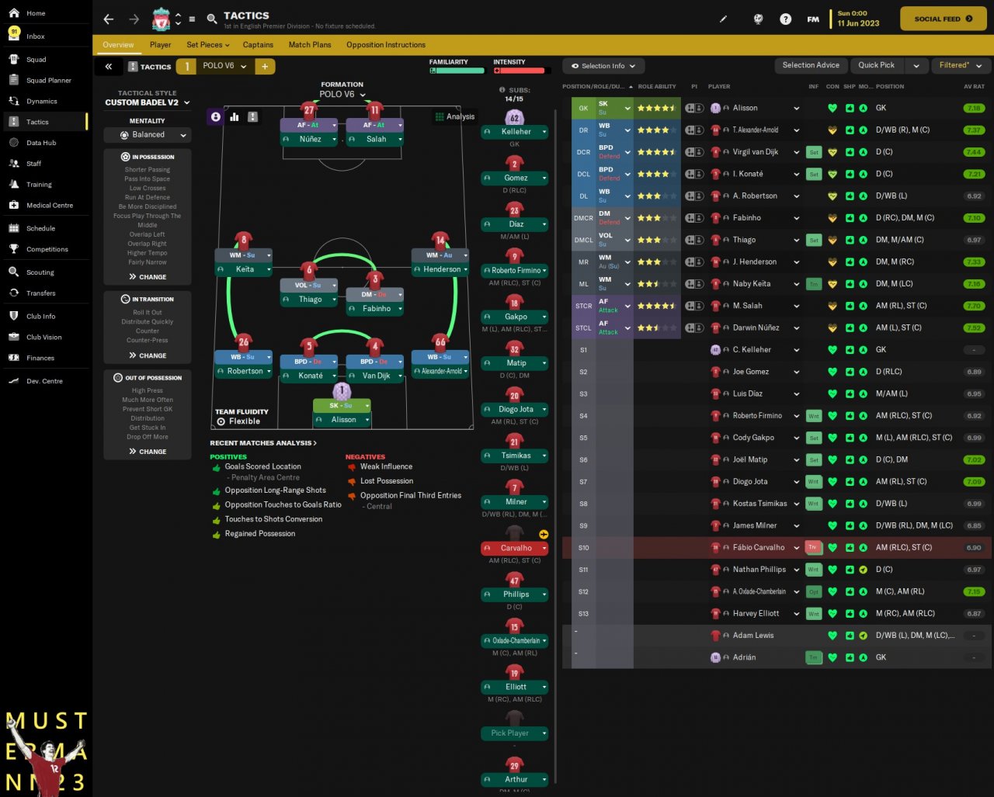Open the Captains tab
The width and height of the screenshot is (994, 797).
coord(258,45)
